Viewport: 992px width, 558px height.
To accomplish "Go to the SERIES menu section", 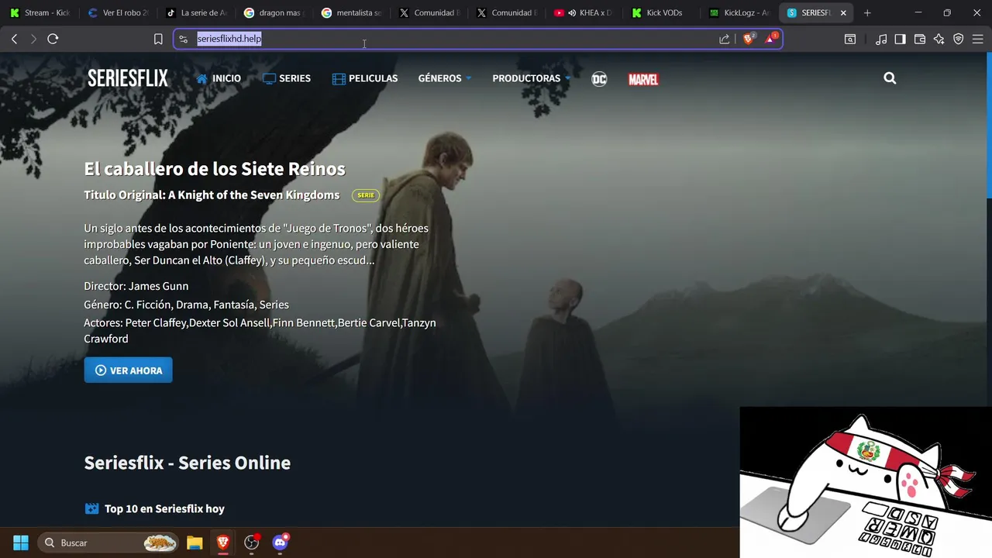I will pyautogui.click(x=287, y=78).
